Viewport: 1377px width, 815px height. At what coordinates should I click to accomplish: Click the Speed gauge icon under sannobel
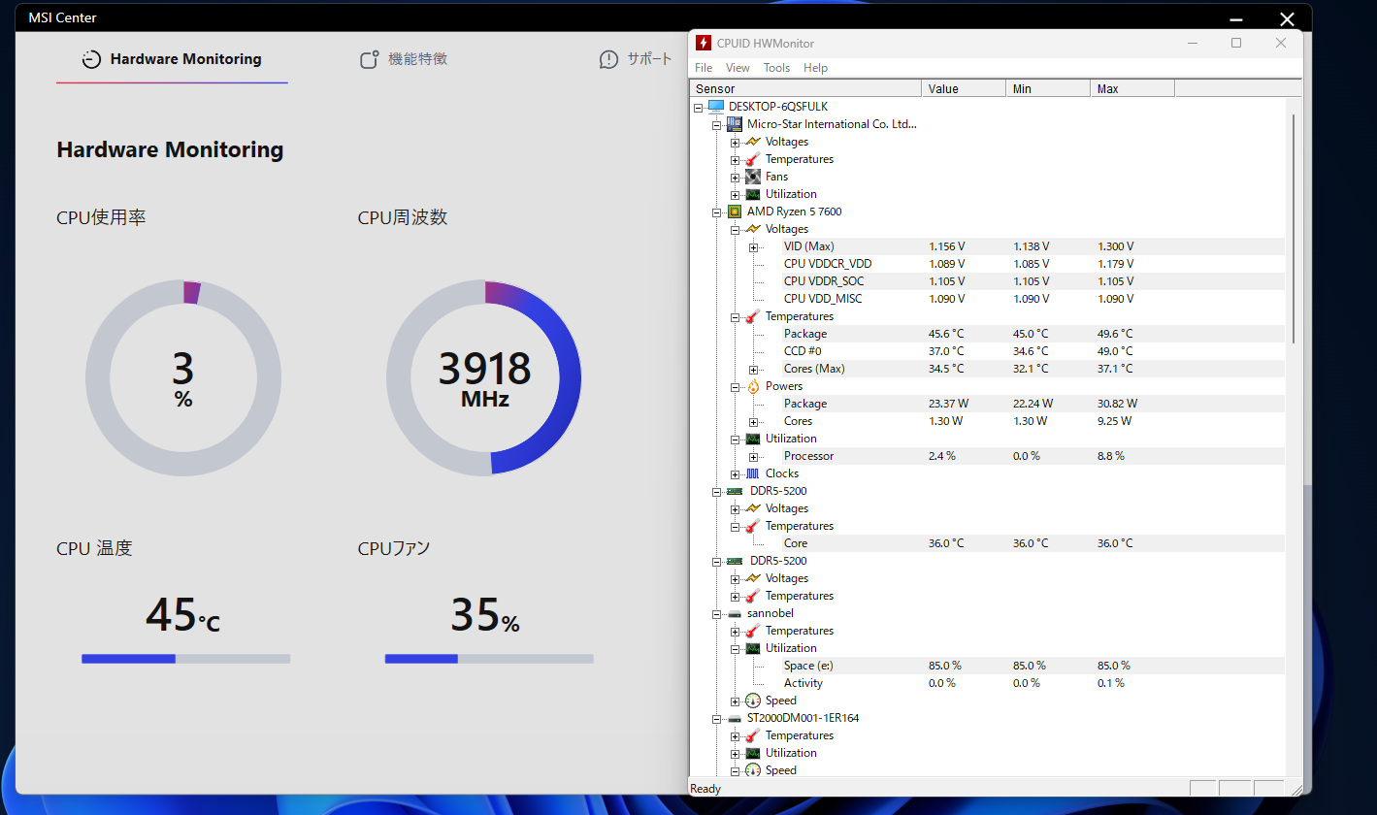753,701
